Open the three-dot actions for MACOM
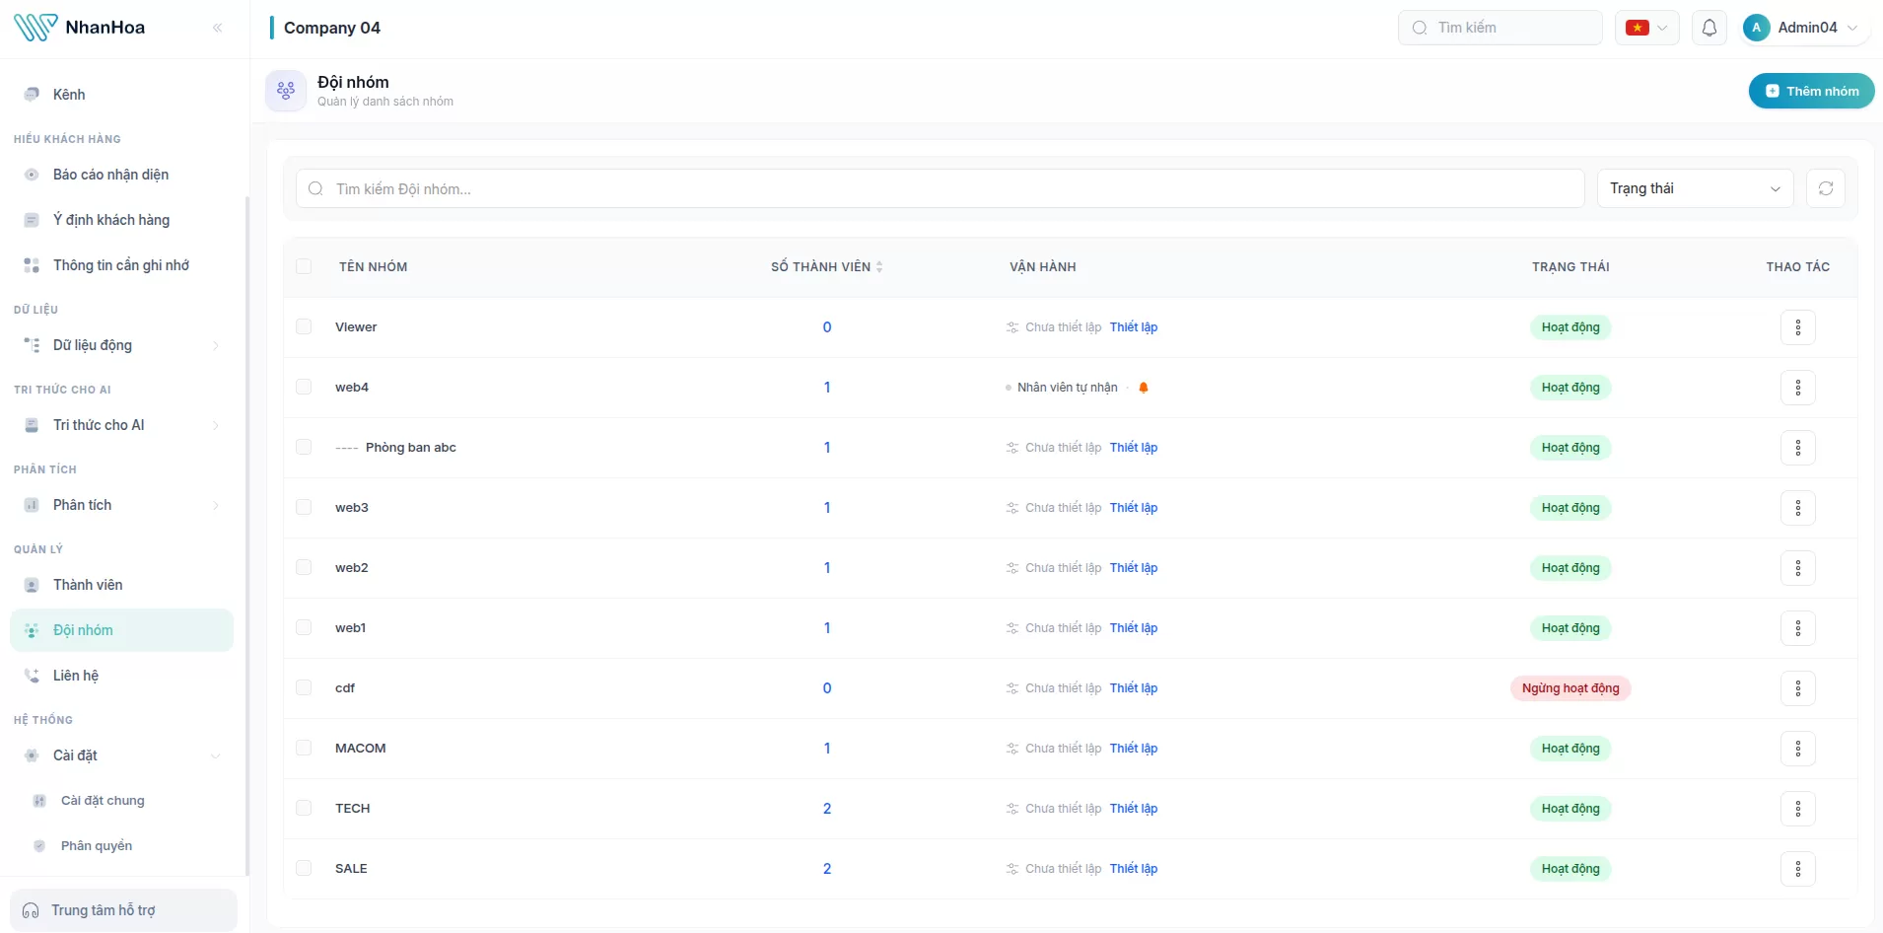The image size is (1883, 933). 1798,749
